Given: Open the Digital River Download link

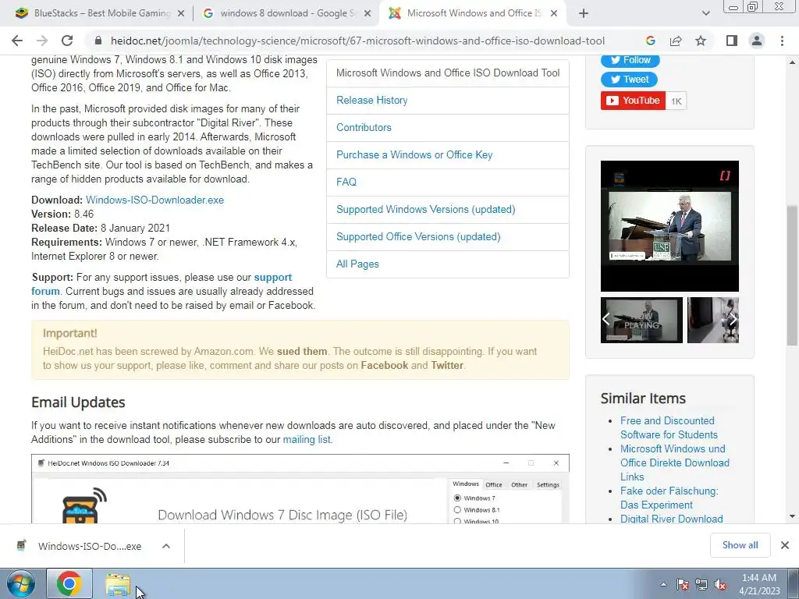Looking at the screenshot, I should (x=672, y=519).
